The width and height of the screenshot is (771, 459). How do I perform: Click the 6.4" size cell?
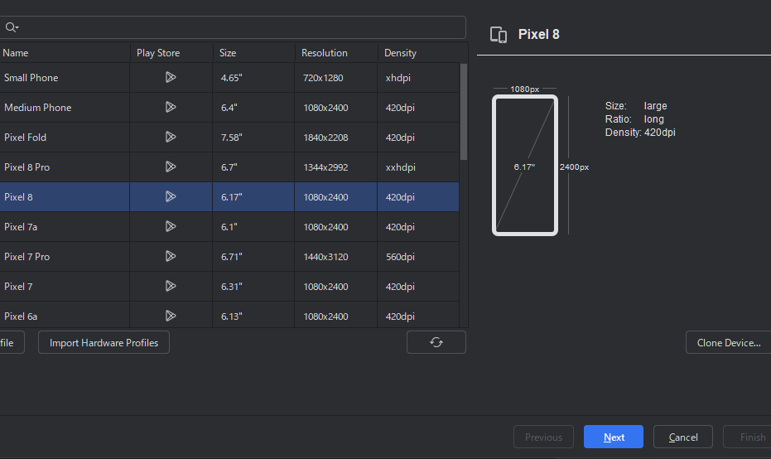coord(253,107)
